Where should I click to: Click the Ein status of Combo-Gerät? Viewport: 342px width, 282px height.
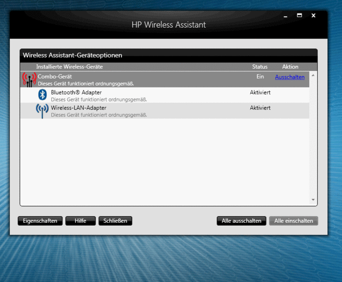260,77
